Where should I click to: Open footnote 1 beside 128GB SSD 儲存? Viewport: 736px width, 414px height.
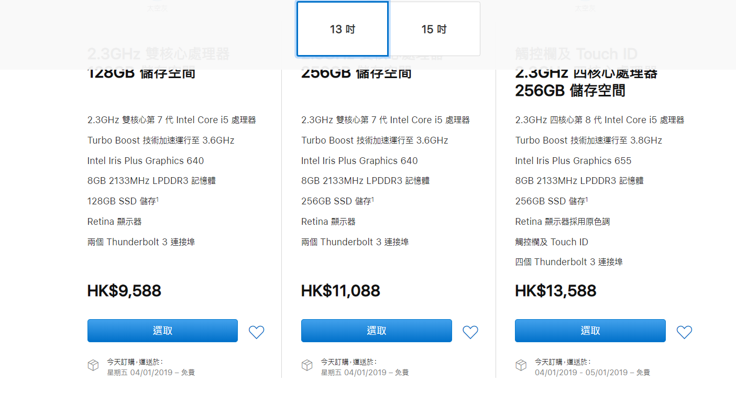(x=158, y=199)
